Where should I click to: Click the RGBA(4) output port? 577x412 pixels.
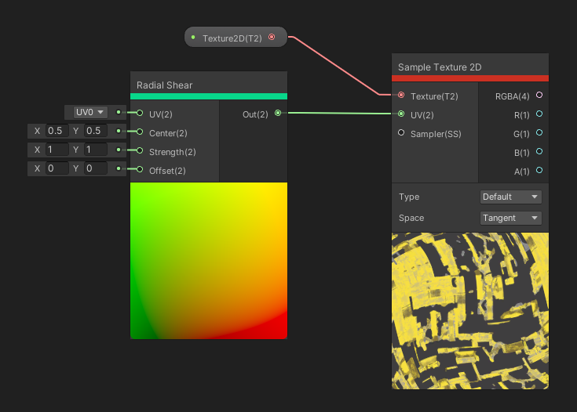[x=539, y=96]
